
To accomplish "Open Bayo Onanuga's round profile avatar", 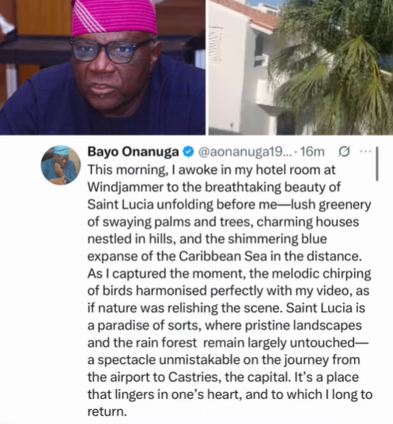I will tap(61, 165).
